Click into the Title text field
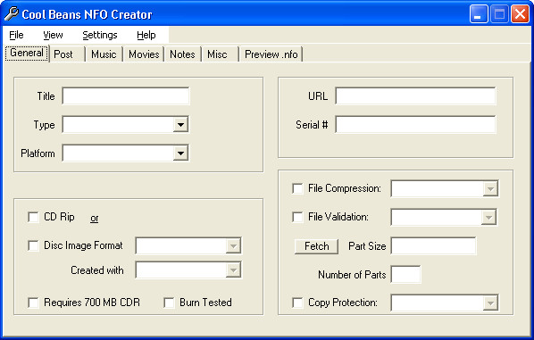The height and width of the screenshot is (340, 534). pyautogui.click(x=126, y=96)
